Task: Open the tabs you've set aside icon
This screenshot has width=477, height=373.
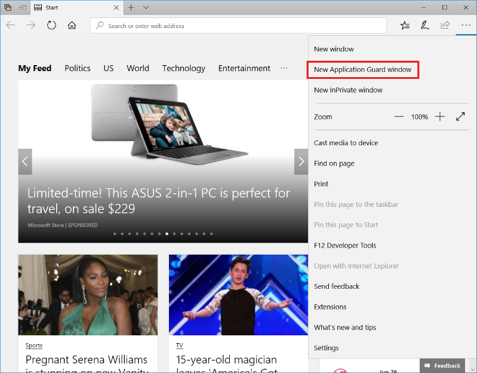Action: (8, 8)
